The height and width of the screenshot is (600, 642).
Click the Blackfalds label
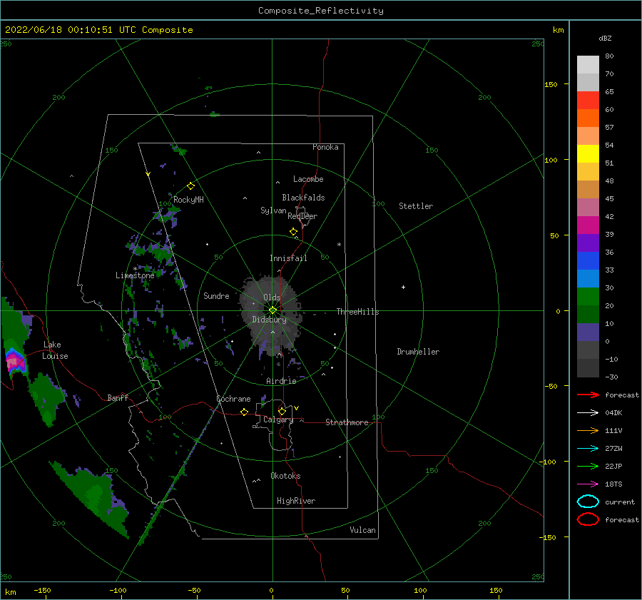point(303,198)
